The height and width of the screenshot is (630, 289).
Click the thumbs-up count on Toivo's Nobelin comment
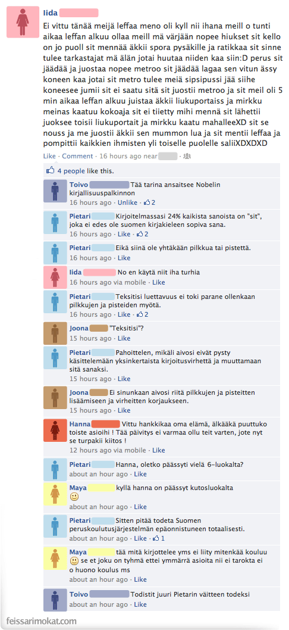pos(149,202)
